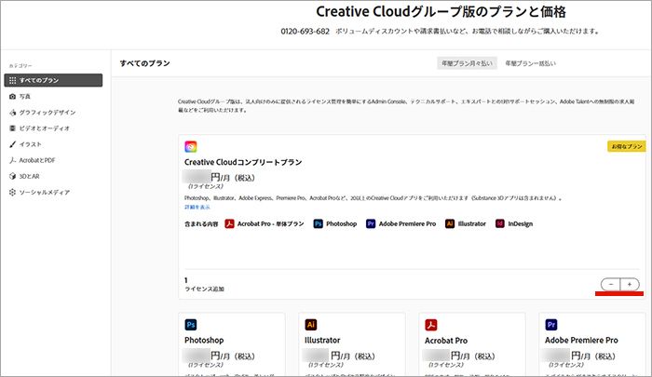Switch to 年間プラン一括払い tab

coord(531,63)
